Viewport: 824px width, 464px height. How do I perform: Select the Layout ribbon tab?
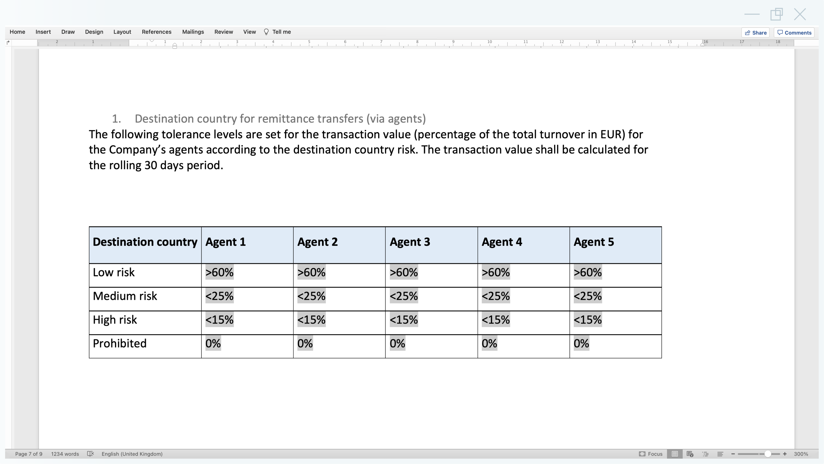122,32
